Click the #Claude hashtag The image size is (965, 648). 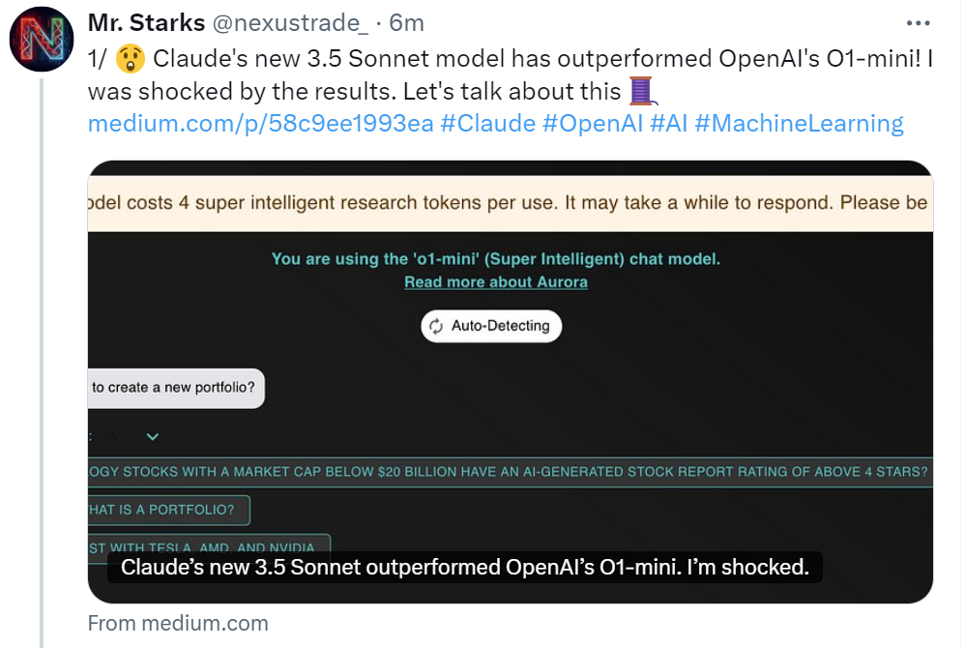[487, 123]
